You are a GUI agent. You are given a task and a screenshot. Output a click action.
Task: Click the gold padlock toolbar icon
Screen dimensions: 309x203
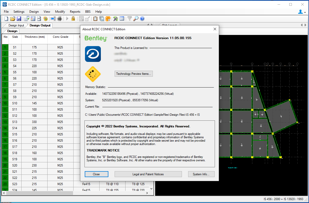point(73,19)
